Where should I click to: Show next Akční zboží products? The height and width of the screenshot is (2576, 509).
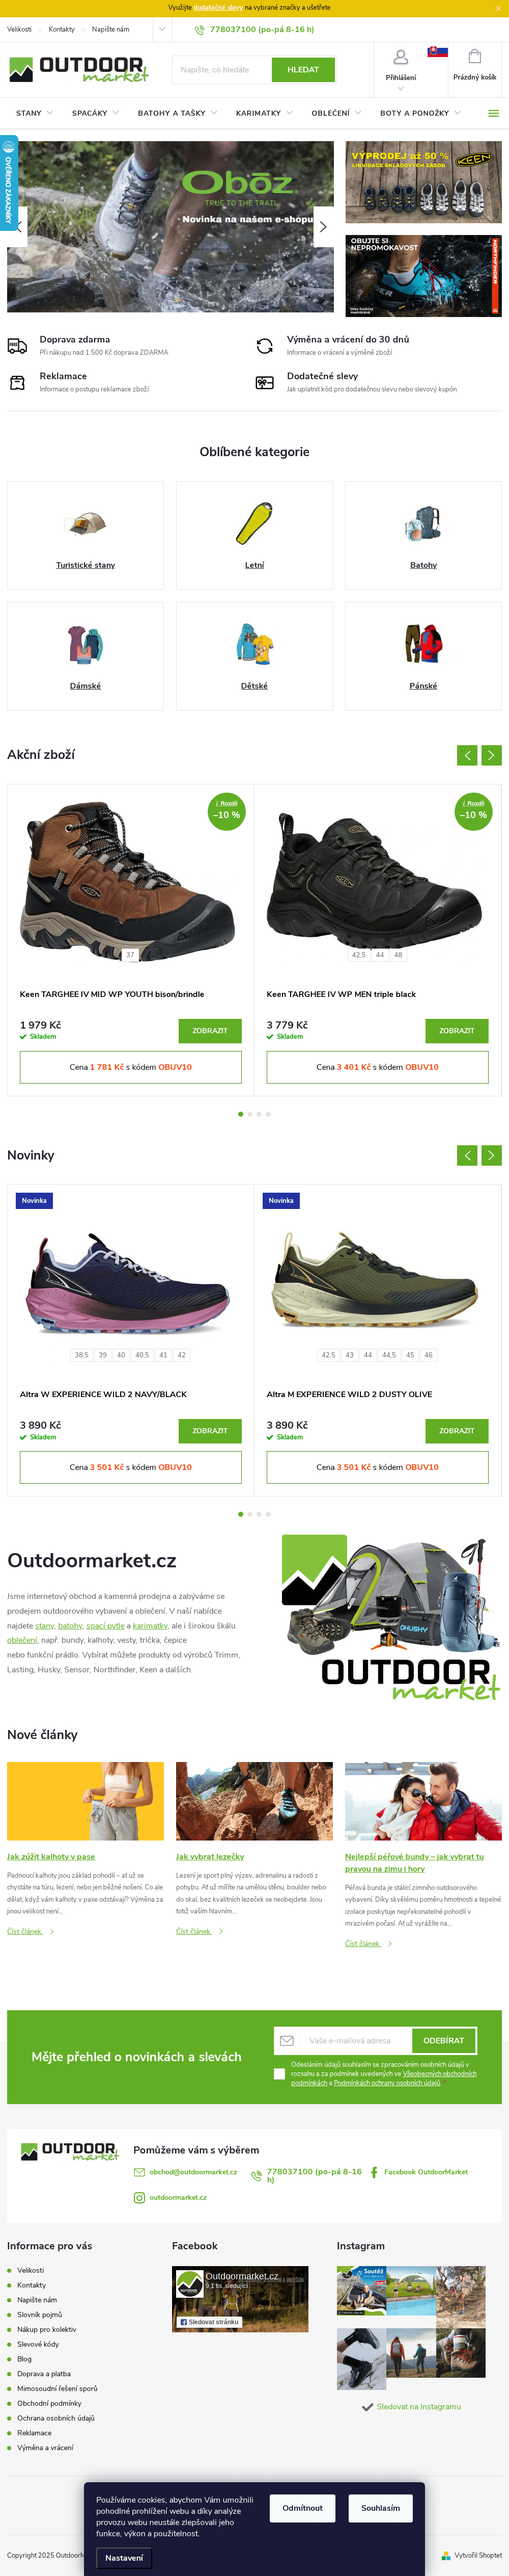click(491, 755)
